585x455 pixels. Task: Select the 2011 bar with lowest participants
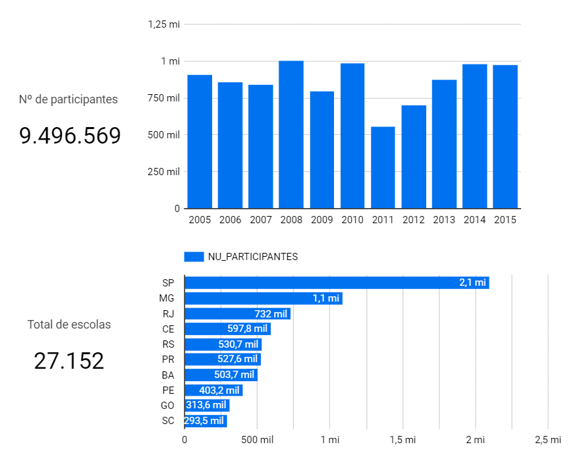[x=383, y=165]
